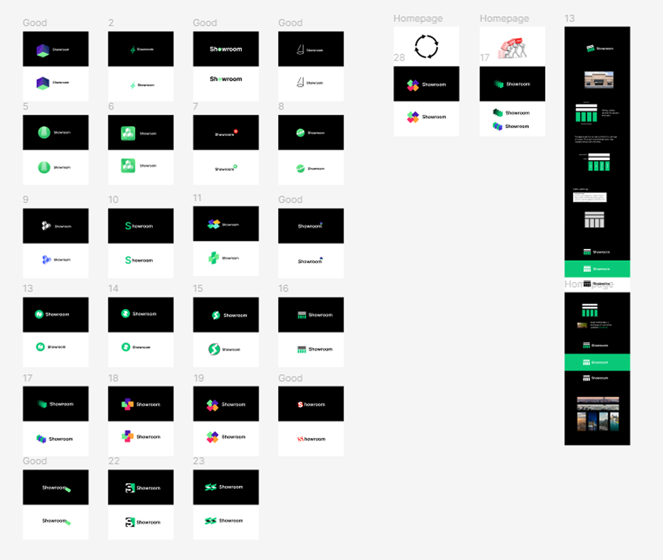
Task: Click frame label "6"
Action: [111, 106]
